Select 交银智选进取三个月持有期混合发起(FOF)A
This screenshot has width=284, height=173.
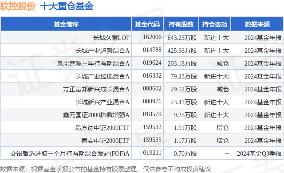[x=70, y=153]
